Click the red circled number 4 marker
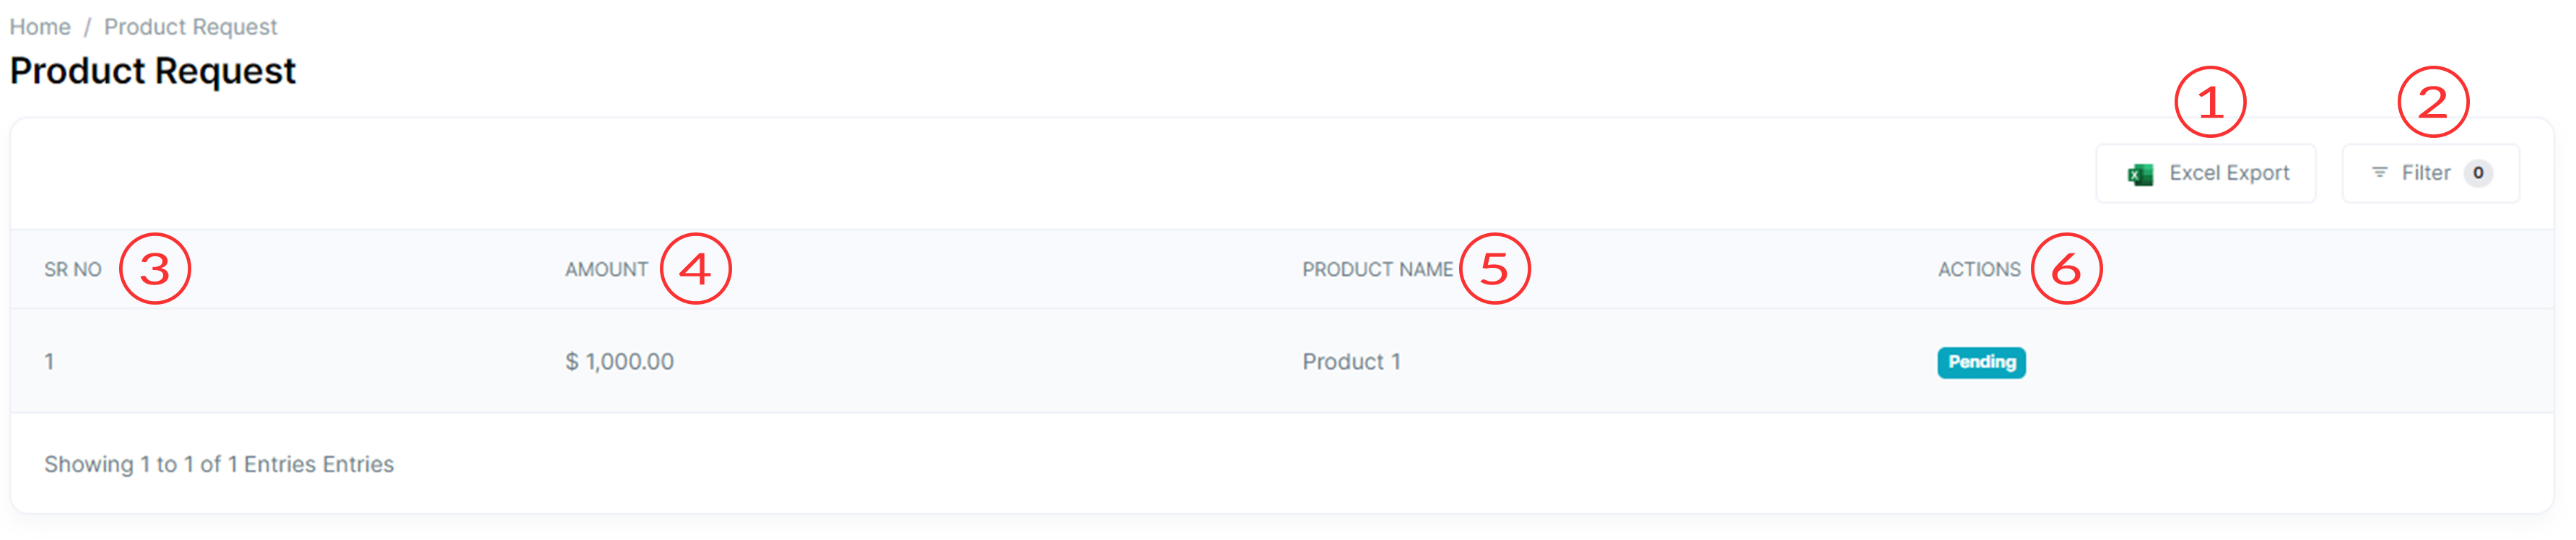 696,268
